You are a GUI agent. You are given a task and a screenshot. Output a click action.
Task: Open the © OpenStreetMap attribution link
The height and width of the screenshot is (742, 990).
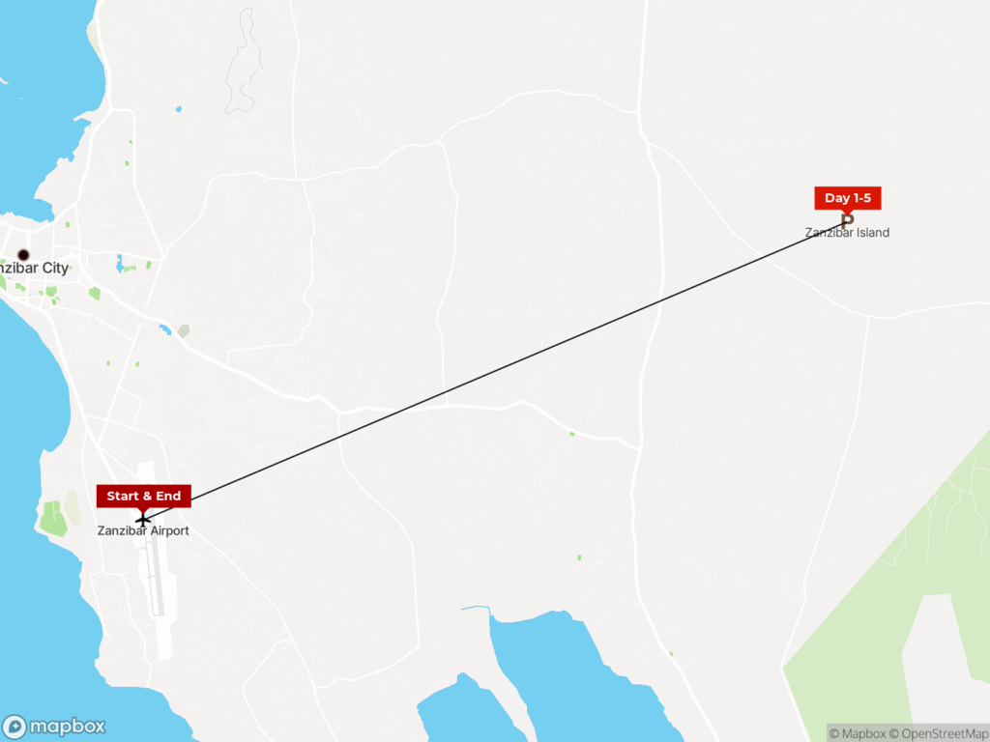point(939,734)
